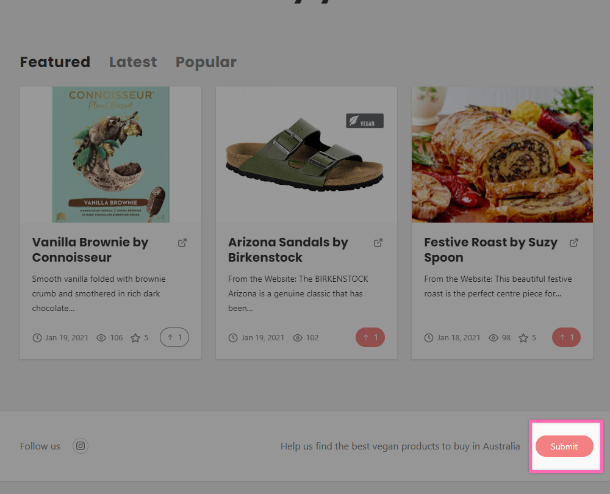
Task: Open external link for Festive Roast
Action: pyautogui.click(x=574, y=243)
